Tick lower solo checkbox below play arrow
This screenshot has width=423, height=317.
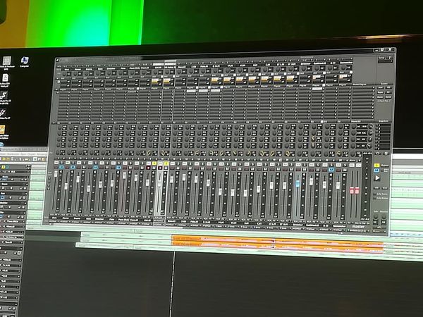(x=375, y=198)
